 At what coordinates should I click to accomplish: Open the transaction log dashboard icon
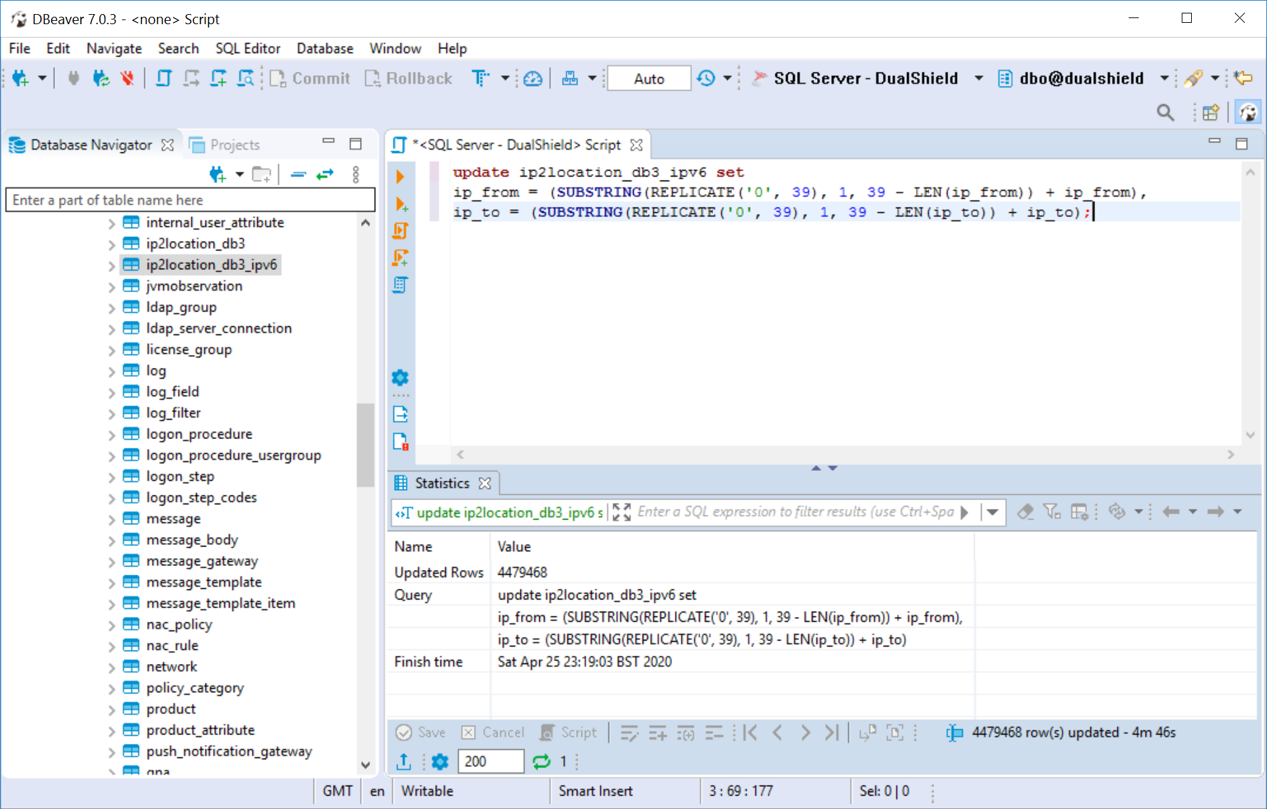pos(532,79)
